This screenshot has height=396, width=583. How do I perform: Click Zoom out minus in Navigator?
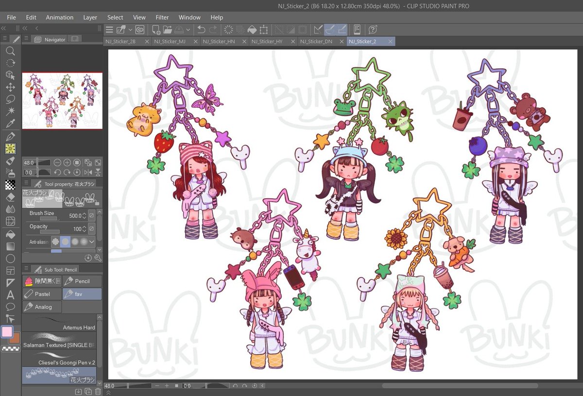[x=57, y=162]
